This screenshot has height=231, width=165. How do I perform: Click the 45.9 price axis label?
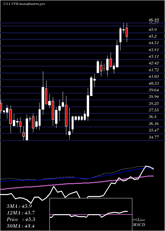(153, 30)
